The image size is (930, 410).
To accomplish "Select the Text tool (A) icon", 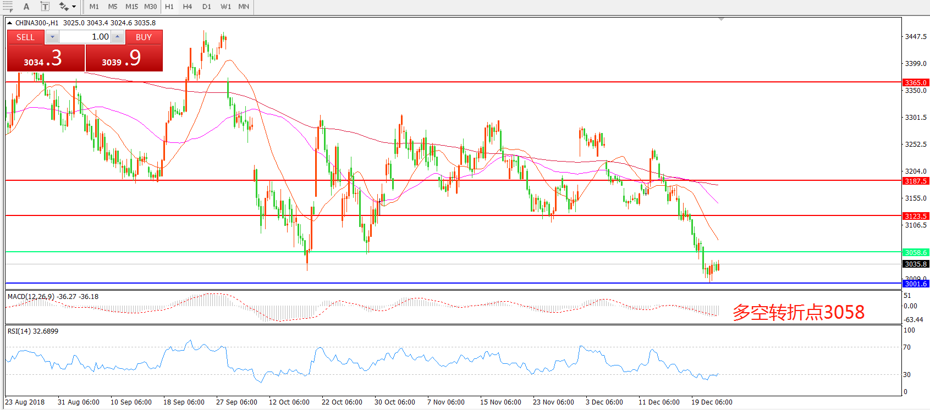I will (x=26, y=7).
